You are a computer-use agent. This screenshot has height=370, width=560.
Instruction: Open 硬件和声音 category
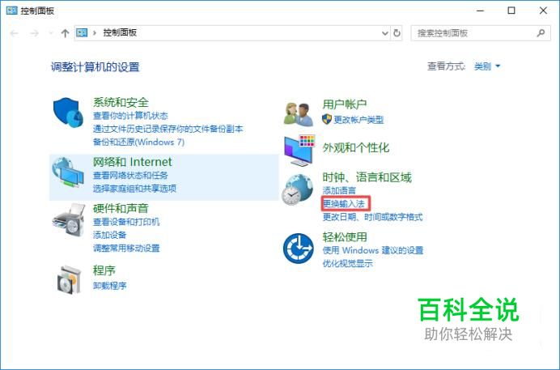121,208
